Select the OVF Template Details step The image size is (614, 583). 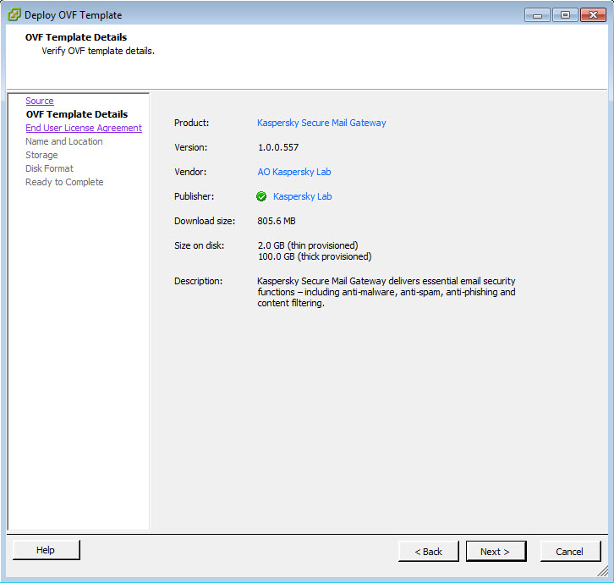(77, 114)
